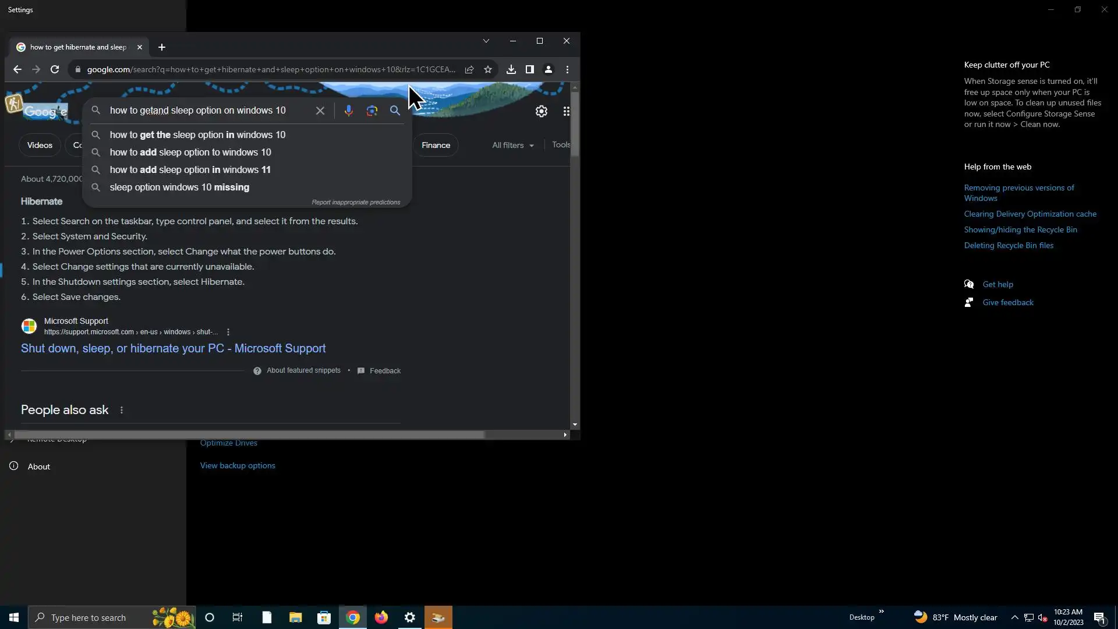
Task: Expand the All filters dropdown
Action: pyautogui.click(x=512, y=145)
